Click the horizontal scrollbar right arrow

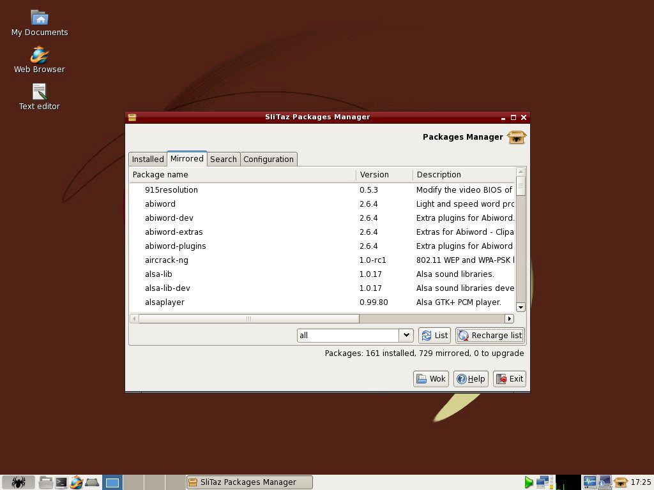tap(509, 319)
